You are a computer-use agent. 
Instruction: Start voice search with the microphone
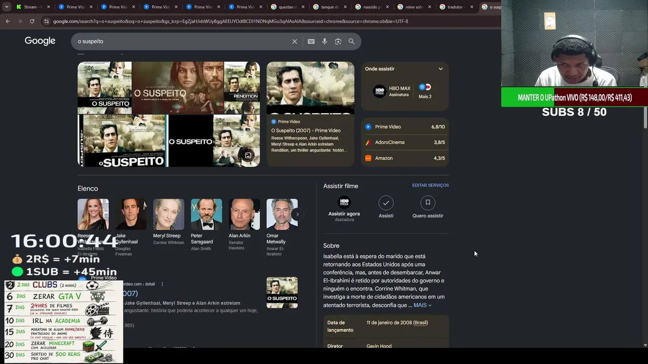(x=325, y=41)
